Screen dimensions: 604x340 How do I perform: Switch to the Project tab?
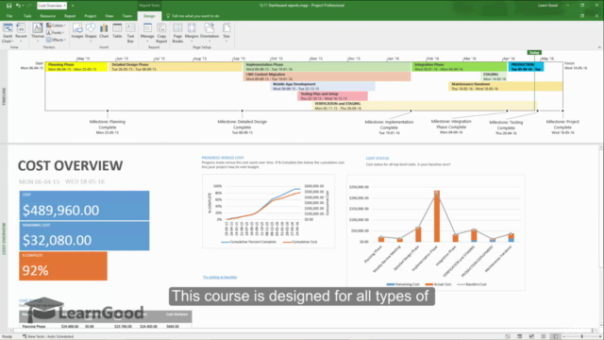(91, 16)
